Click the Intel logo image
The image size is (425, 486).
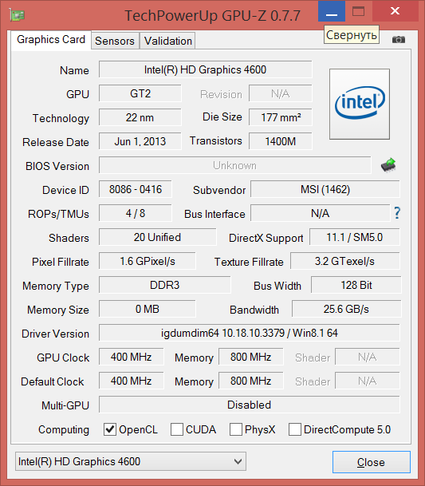click(x=360, y=104)
